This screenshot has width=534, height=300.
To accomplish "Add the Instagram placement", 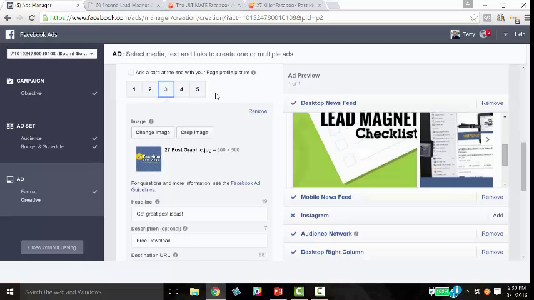I will (x=498, y=216).
